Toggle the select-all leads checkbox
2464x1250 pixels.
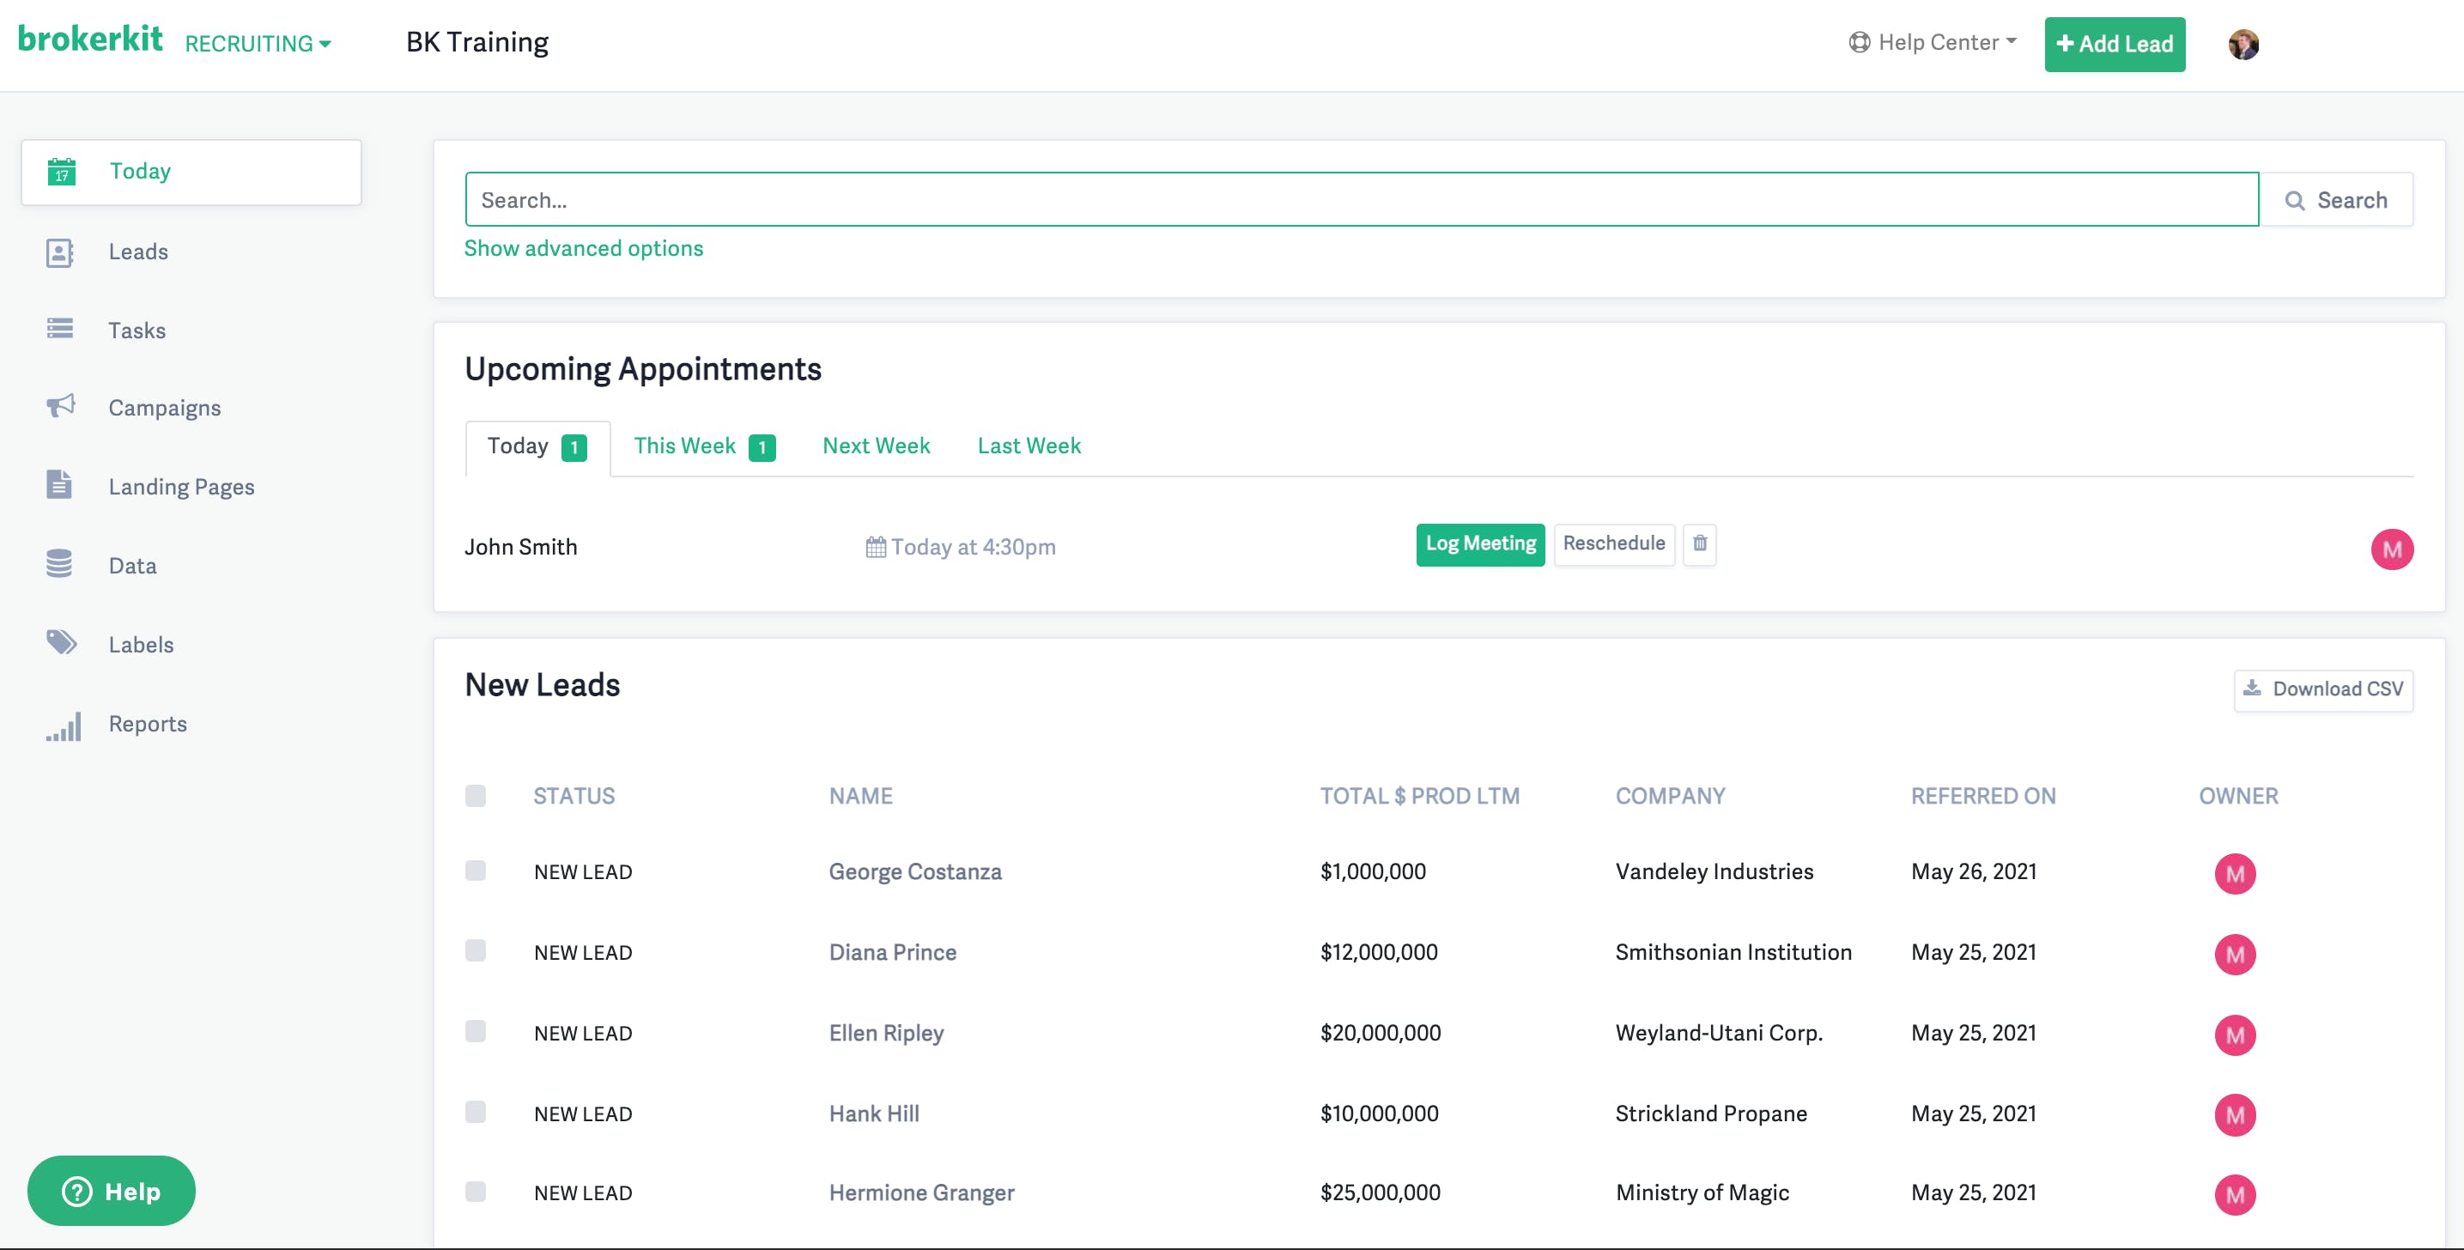pyautogui.click(x=476, y=796)
